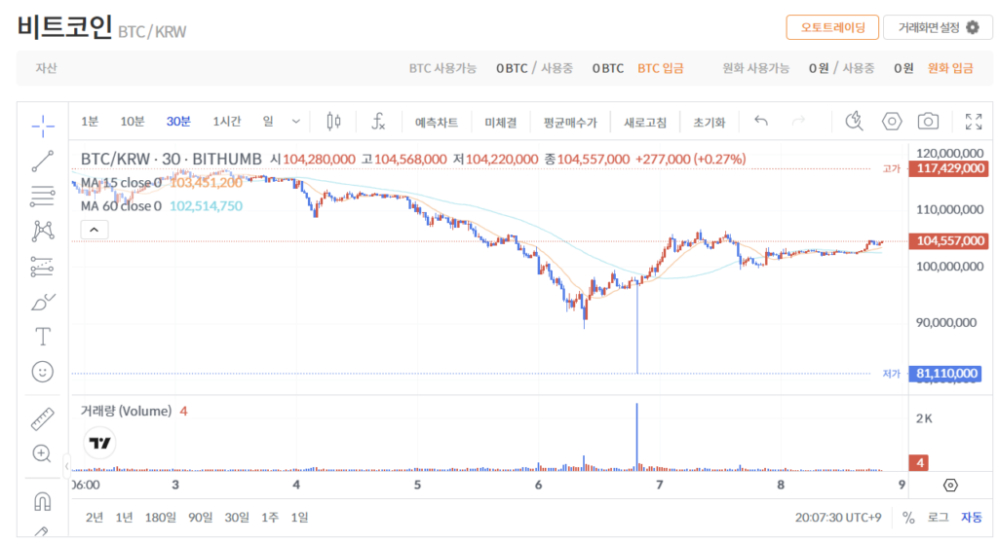Click the MA 60 close indicator legend
Image resolution: width=998 pixels, height=542 pixels.
[x=121, y=206]
